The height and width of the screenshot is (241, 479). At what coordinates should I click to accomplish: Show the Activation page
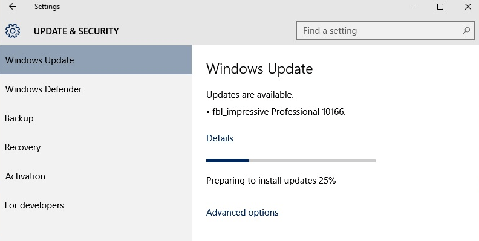coord(96,176)
